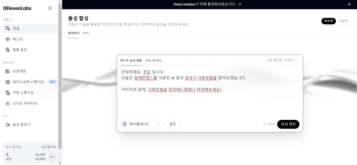Open the 프로젝트 menu item
Viewport: 357px width, 165px height.
[31, 71]
